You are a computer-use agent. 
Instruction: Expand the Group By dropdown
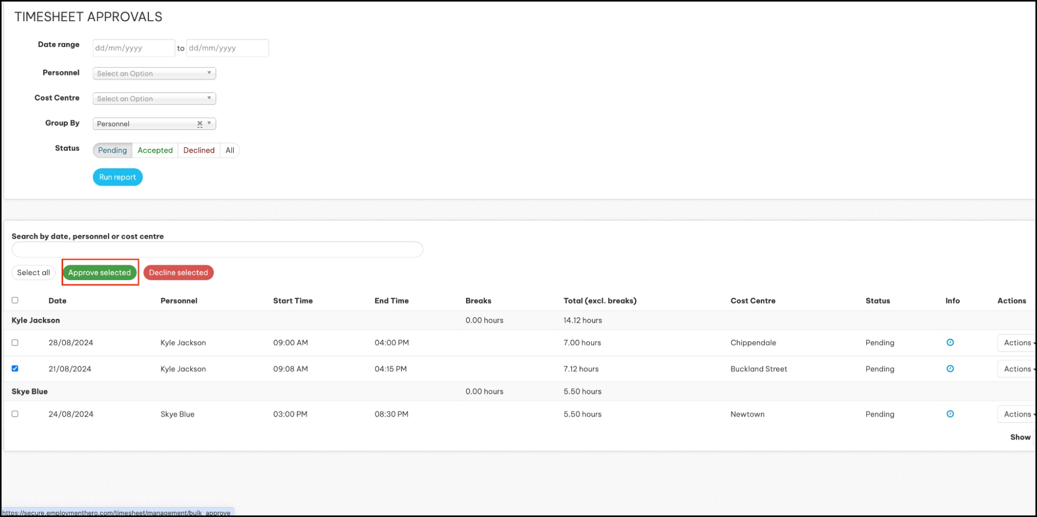[x=209, y=124]
